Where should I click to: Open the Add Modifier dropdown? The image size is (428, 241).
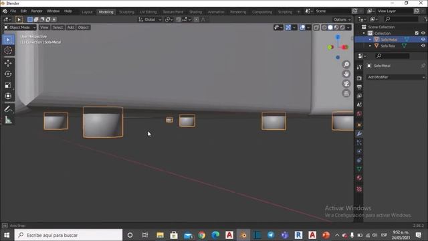click(396, 77)
